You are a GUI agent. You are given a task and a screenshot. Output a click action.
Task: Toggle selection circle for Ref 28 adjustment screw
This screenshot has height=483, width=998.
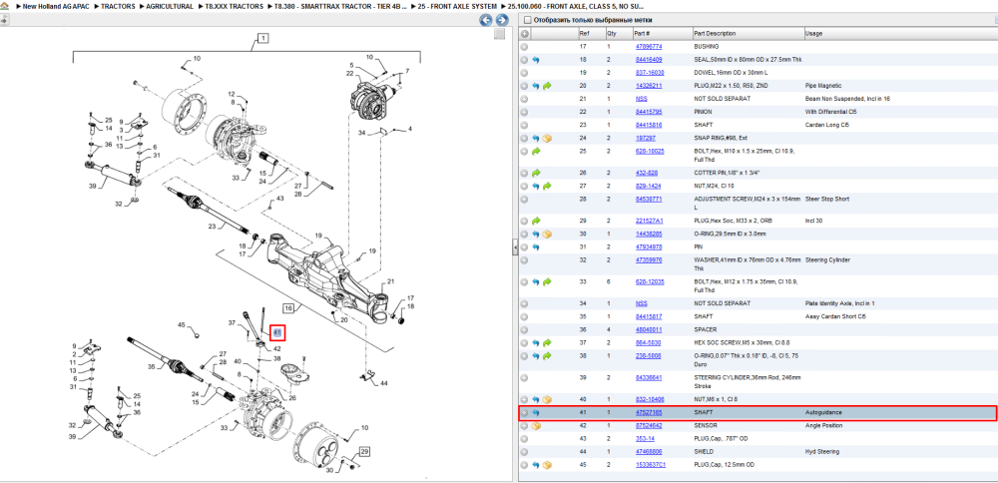(525, 200)
